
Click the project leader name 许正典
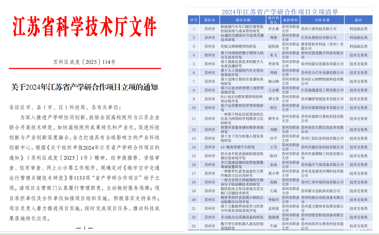(273, 29)
